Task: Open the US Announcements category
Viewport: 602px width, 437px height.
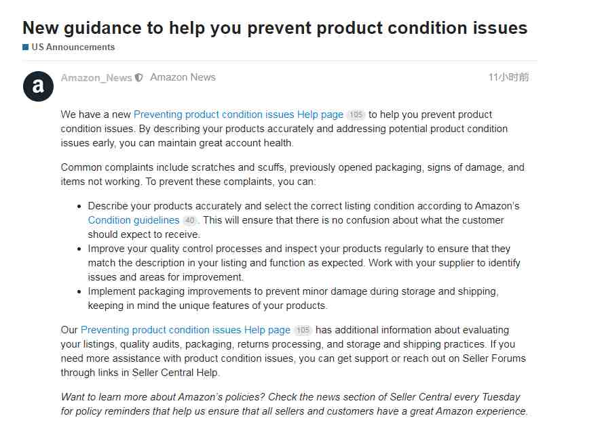Action: (73, 47)
